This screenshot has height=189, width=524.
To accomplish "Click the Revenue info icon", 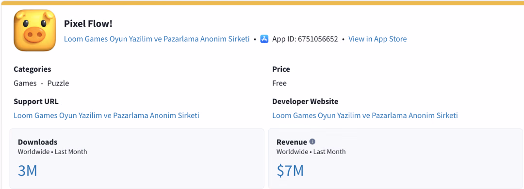I will click(x=312, y=142).
